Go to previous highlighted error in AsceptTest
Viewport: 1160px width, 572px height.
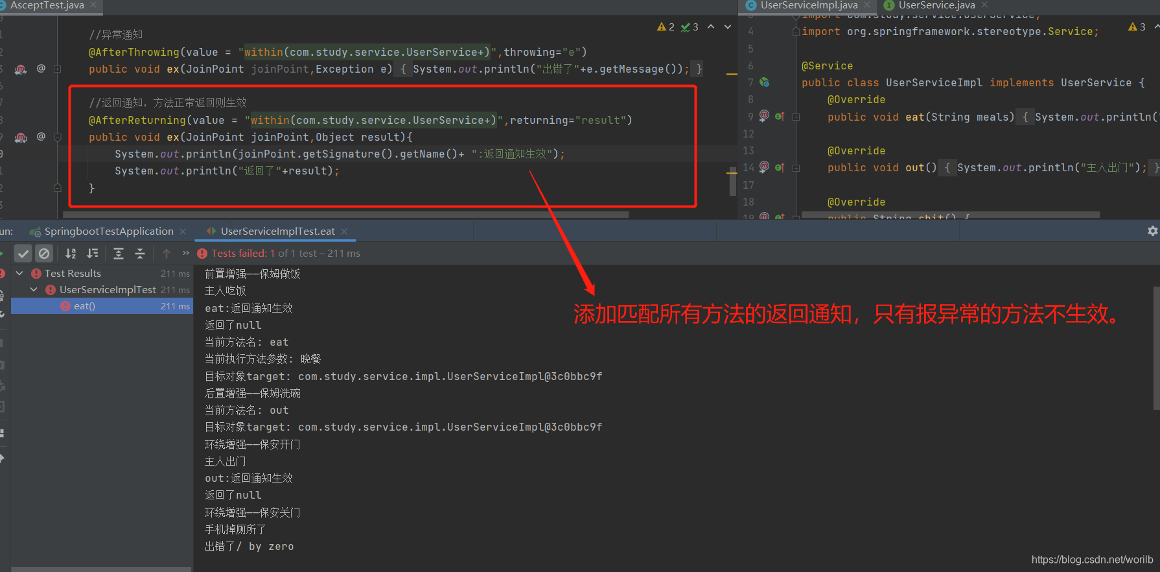click(711, 27)
